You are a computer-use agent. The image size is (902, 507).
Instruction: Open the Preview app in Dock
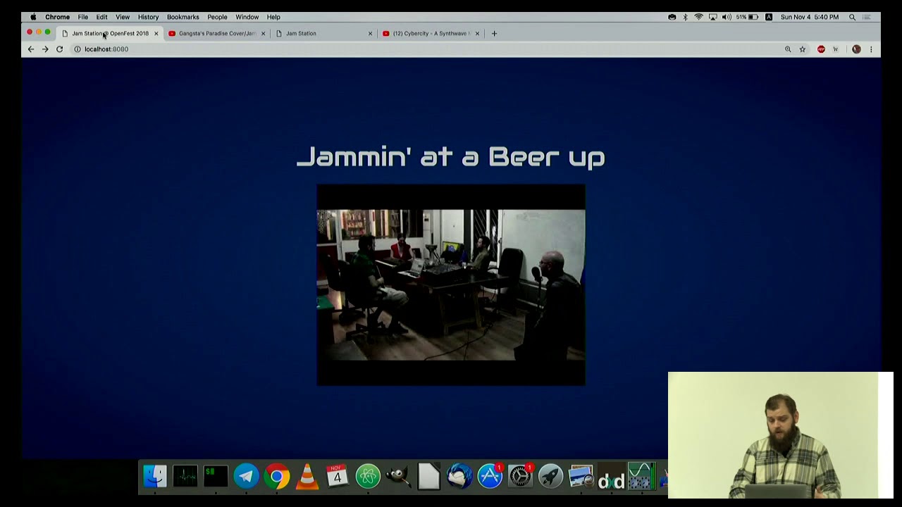pos(581,477)
